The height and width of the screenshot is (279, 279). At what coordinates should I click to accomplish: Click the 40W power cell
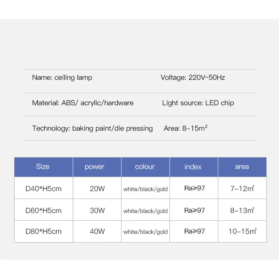[97, 231]
